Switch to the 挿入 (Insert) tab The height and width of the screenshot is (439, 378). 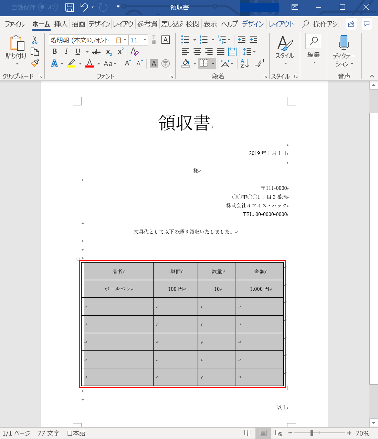click(x=61, y=24)
